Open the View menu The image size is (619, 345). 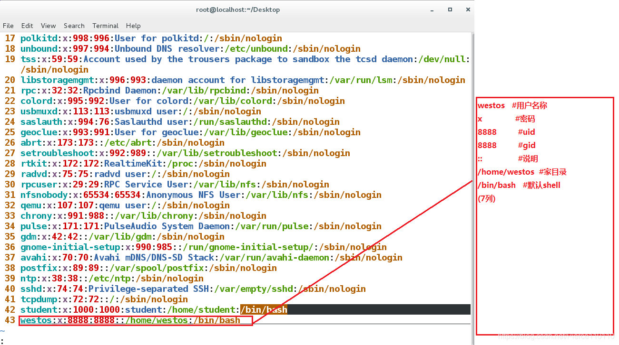pos(48,26)
